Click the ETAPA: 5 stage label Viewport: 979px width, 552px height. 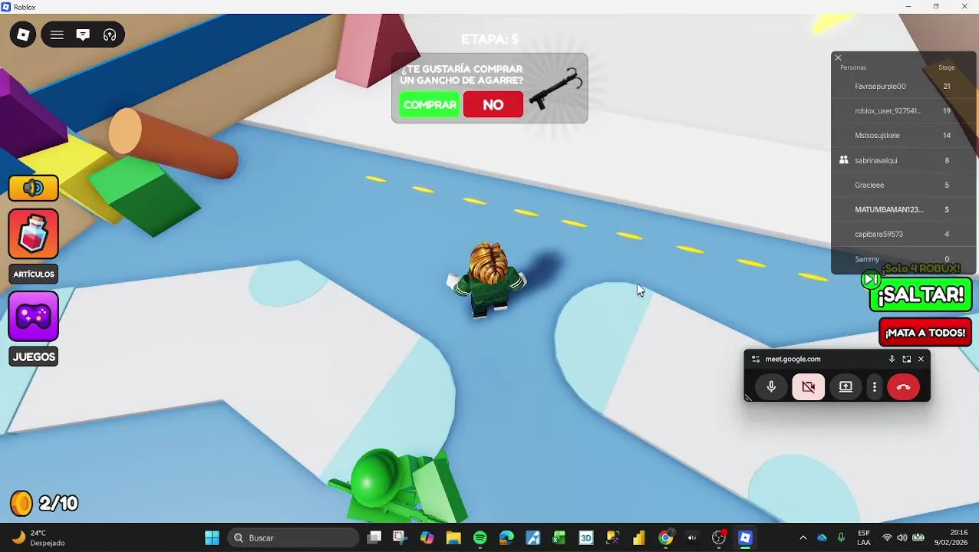489,39
